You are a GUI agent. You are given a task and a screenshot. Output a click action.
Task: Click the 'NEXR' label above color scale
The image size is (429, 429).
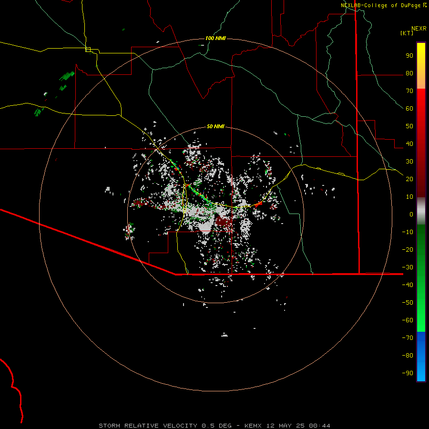[419, 29]
